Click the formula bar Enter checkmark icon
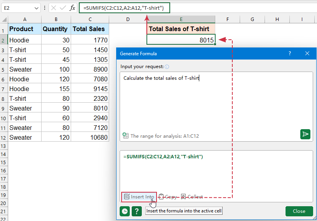317x221 pixels. [x=63, y=8]
